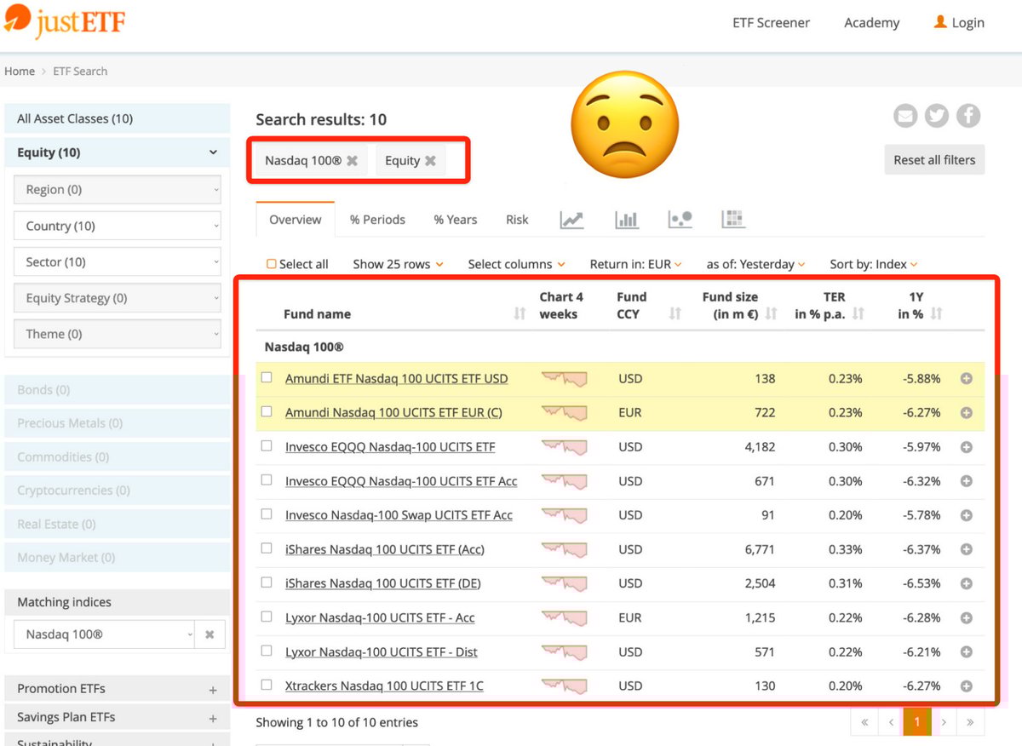The height and width of the screenshot is (746, 1022).
Task: Expand the Promotion ETFs section
Action: [x=213, y=690]
